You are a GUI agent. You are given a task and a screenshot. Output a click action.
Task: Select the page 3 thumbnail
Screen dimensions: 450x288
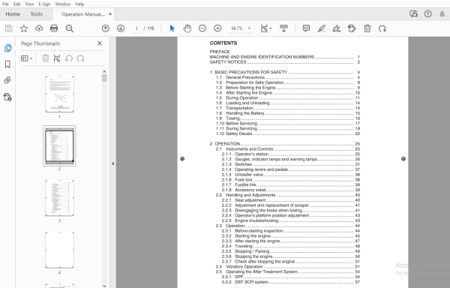point(59,198)
